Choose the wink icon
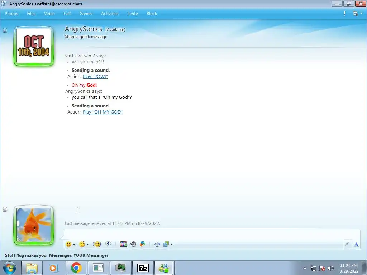This screenshot has width=367, height=275. pos(82,244)
